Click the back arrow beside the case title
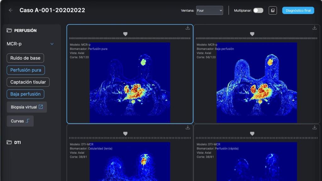The image size is (322, 181). tap(11, 10)
